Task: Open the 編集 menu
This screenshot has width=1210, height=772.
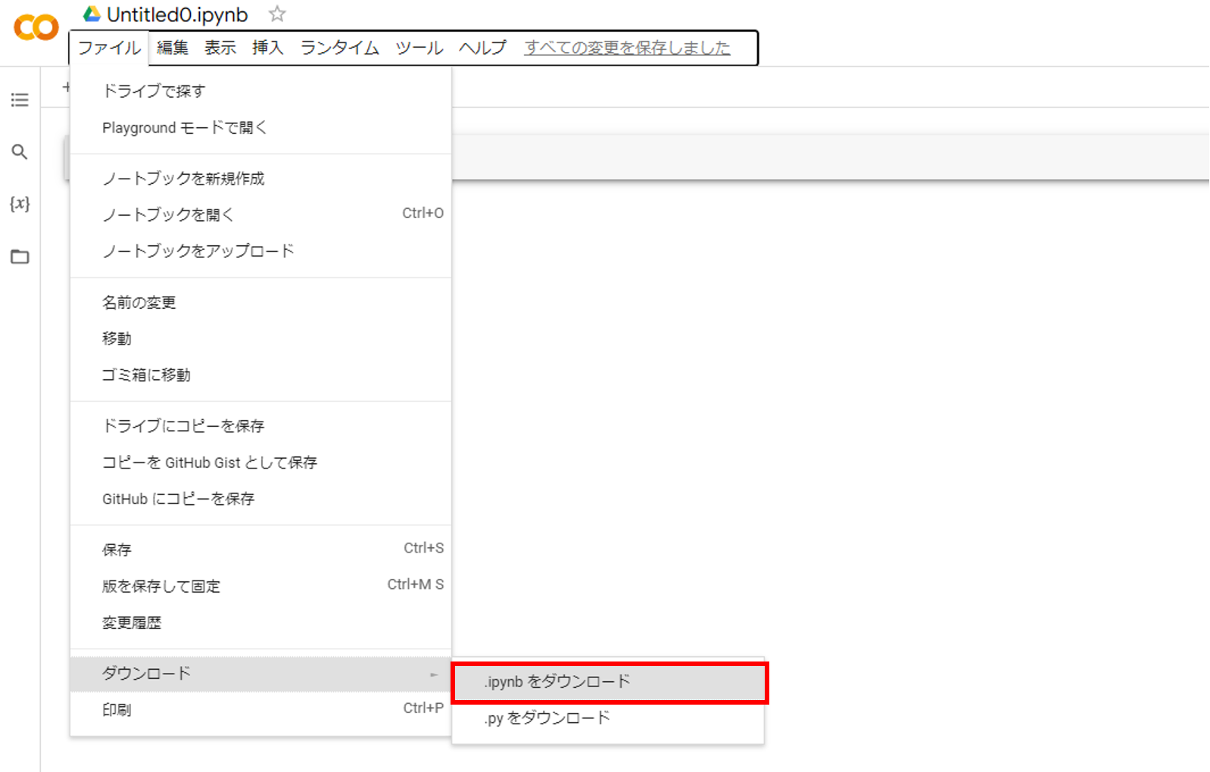Action: 173,48
